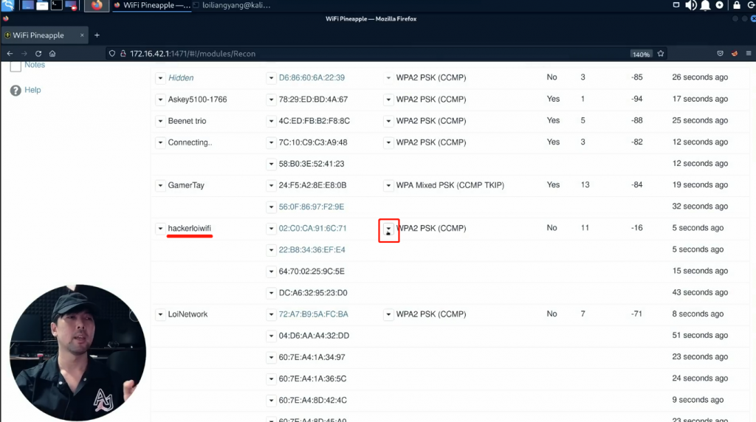Switch to loiliangyang@kali terminal task
Viewport: 756px width, 422px height.
pyautogui.click(x=232, y=5)
